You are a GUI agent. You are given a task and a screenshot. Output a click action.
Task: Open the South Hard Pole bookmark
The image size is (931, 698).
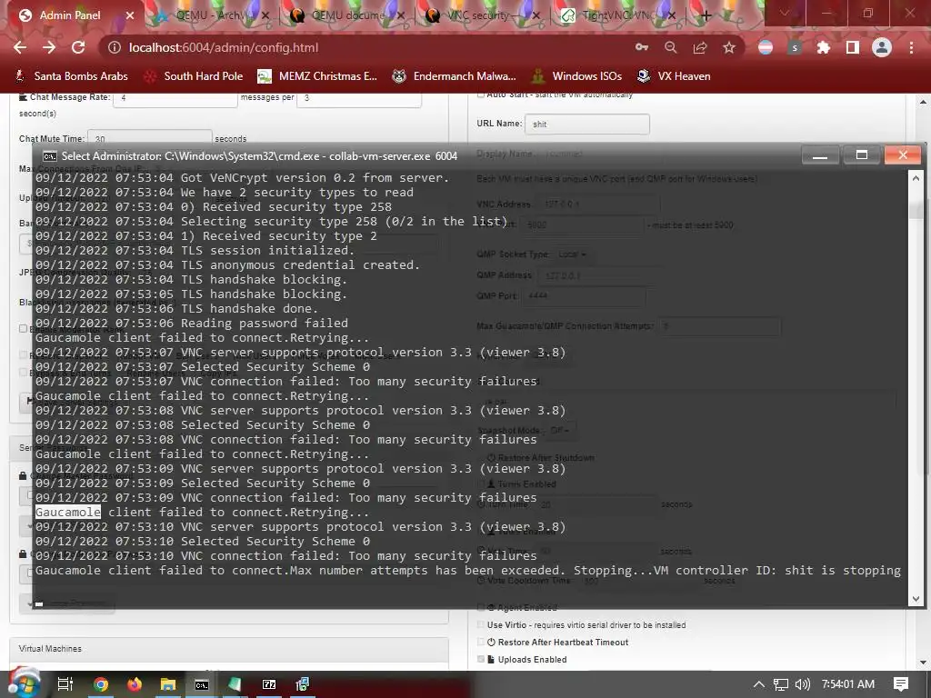coord(194,76)
